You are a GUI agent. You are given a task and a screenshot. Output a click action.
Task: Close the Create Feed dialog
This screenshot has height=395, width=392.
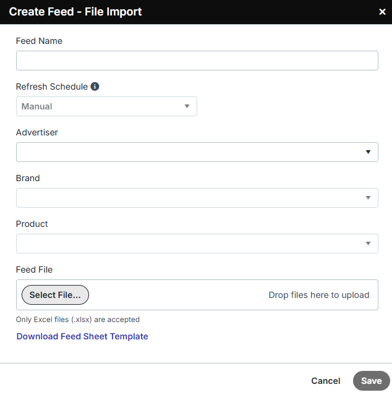pos(382,12)
